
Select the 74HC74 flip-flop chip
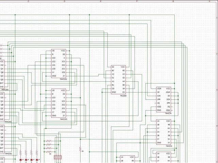163,99
